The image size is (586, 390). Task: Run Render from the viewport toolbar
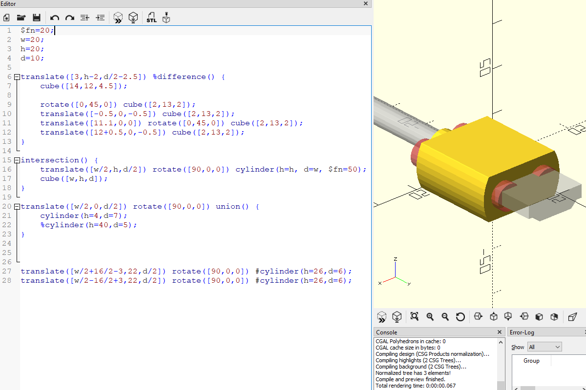coord(397,317)
